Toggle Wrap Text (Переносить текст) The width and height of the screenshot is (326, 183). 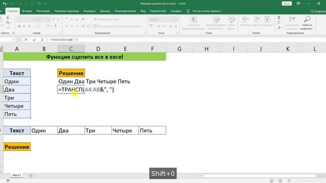pyautogui.click(x=106, y=19)
